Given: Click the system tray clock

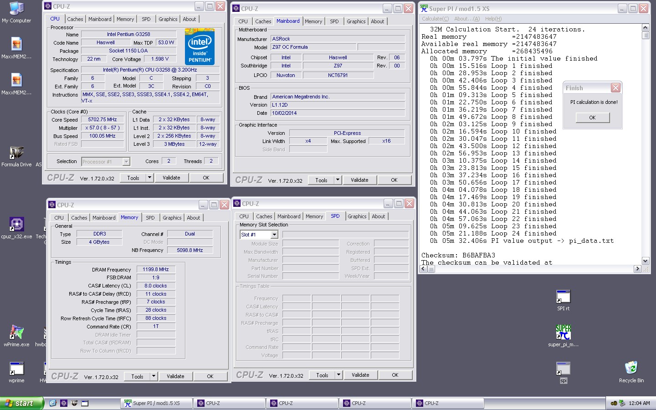Looking at the screenshot, I should 639,403.
